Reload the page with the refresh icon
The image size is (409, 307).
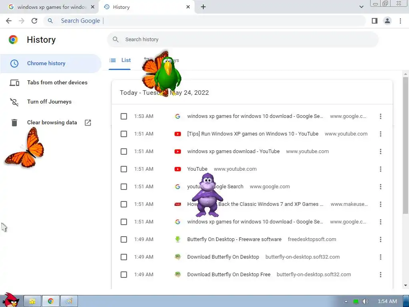pos(34,21)
